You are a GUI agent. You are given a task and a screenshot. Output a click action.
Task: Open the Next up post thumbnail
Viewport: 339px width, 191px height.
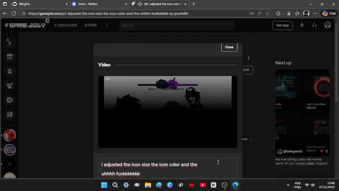(x=302, y=112)
